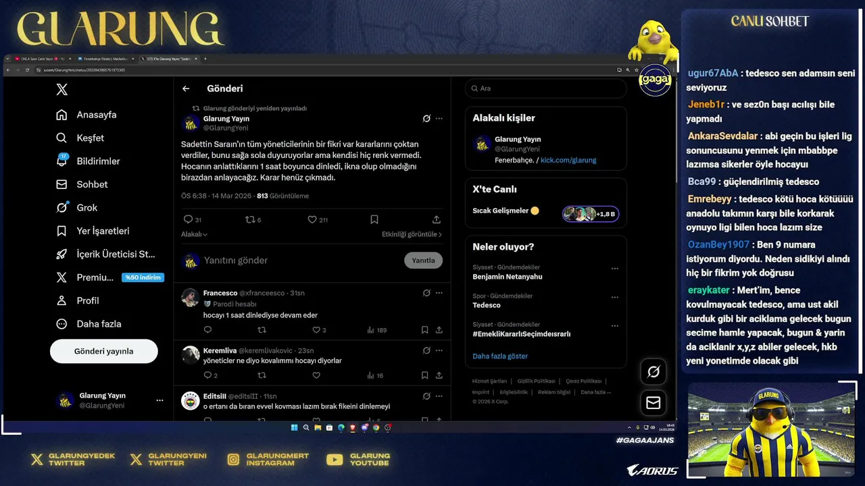Open a new browser tab
This screenshot has height=486, width=865.
(x=205, y=59)
